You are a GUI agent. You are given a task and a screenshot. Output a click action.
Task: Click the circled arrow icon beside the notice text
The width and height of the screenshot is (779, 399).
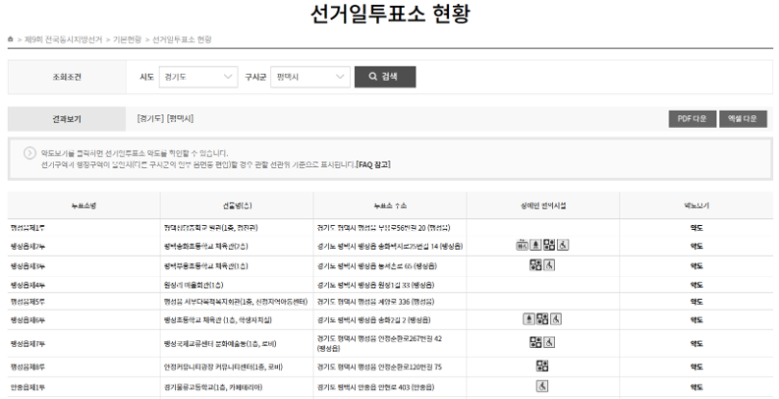(x=29, y=153)
